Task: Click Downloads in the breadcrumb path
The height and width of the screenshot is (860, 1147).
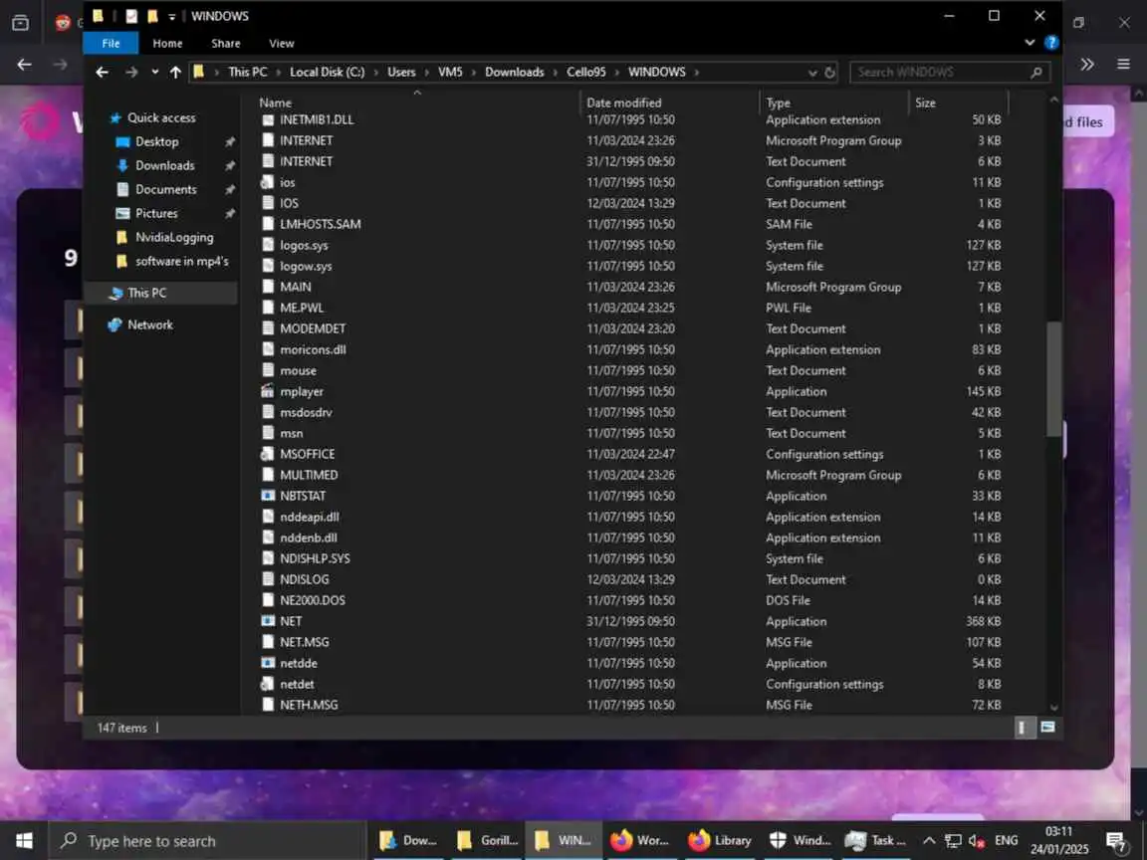Action: pos(514,73)
